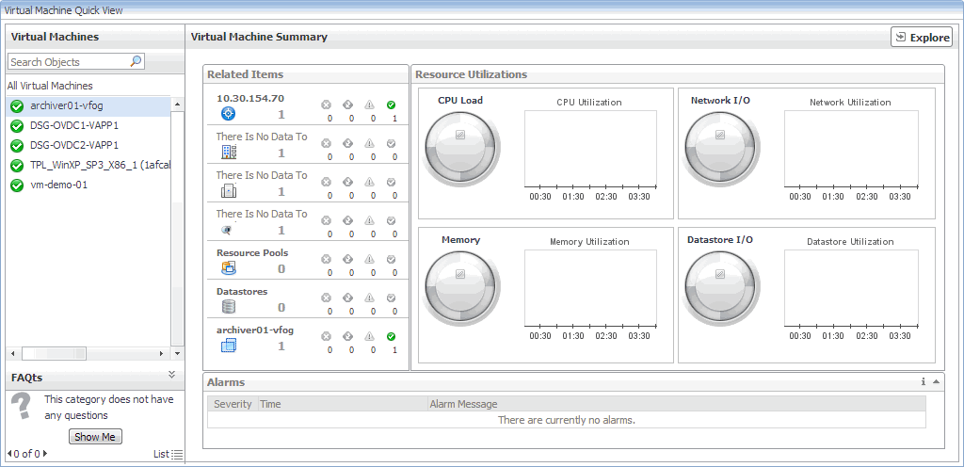Click green status icon beside TPL_WinXP_SP3_X86_1
Screen dimensions: 964x467
pyautogui.click(x=17, y=166)
